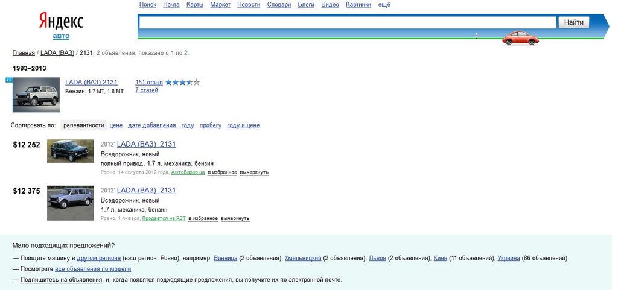The image size is (618, 290).
Task: Open Блоги in the top navigation
Action: pos(306,5)
